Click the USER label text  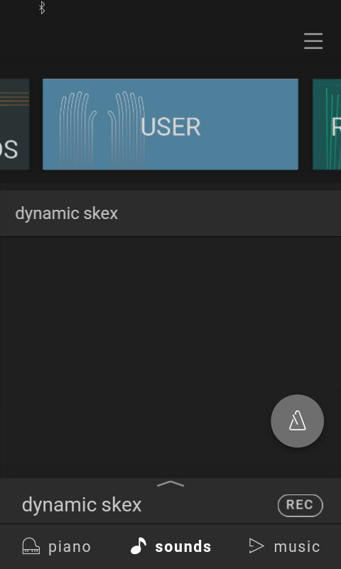pyautogui.click(x=170, y=127)
